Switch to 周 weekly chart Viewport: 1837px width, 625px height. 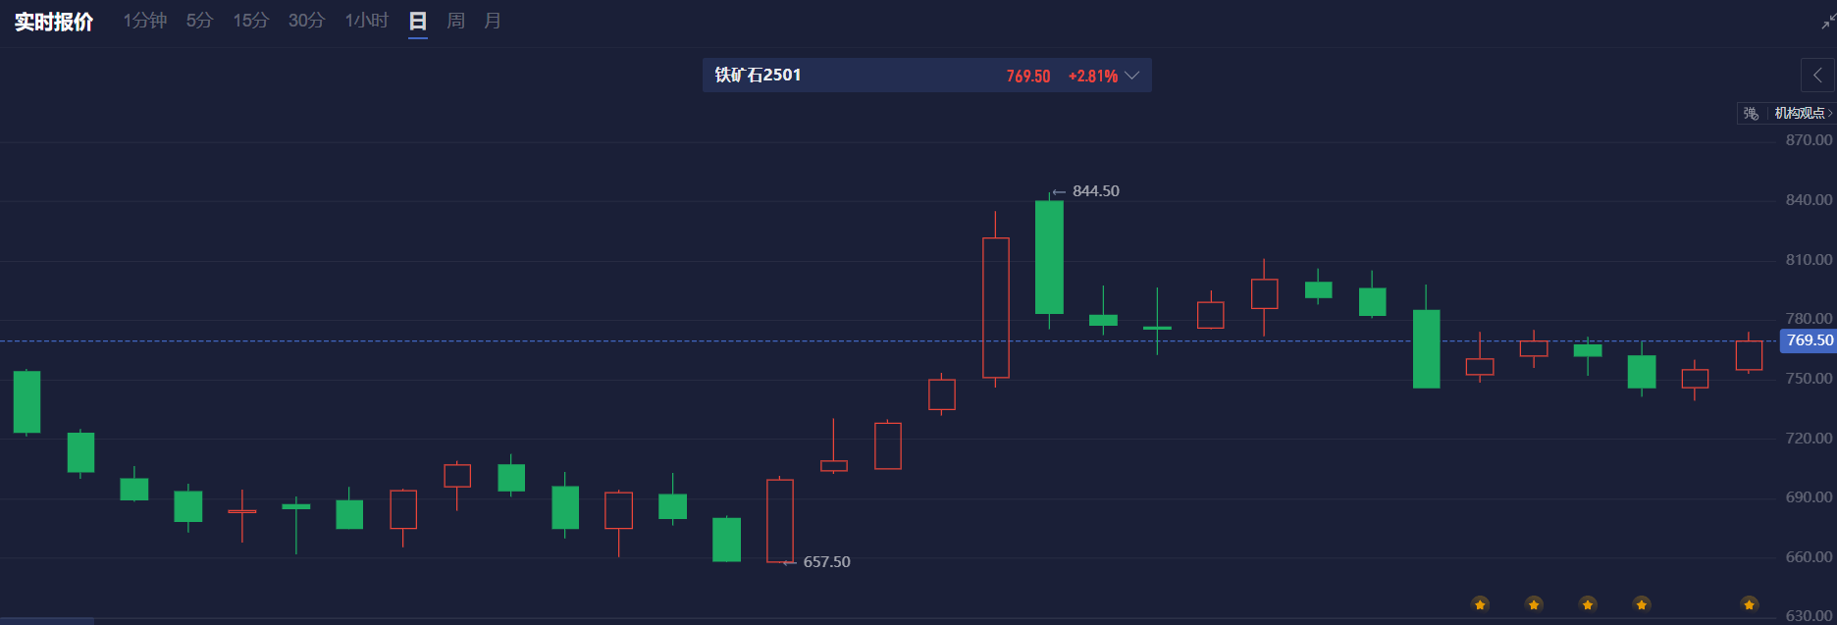click(455, 21)
